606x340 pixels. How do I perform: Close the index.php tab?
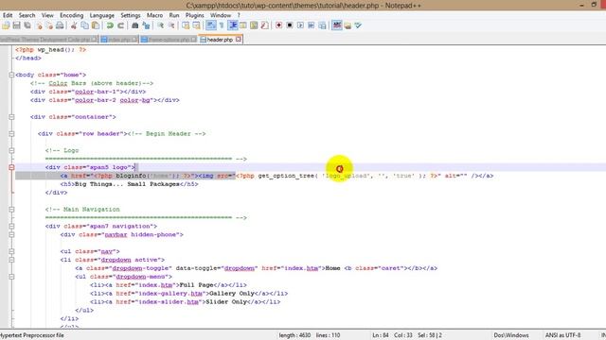(134, 40)
